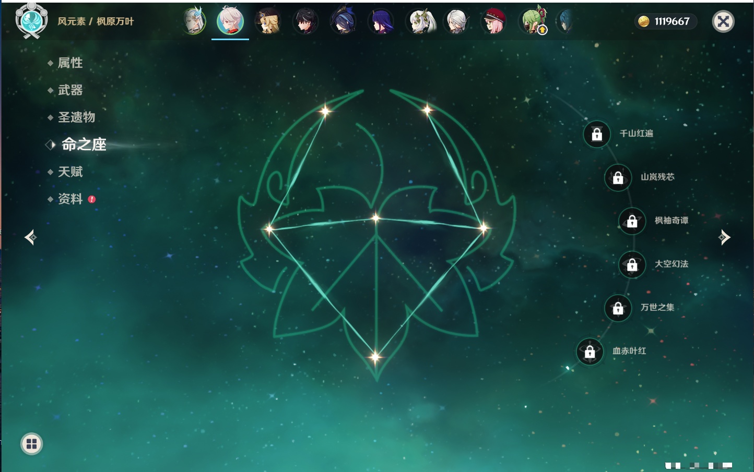This screenshot has width=754, height=472.
Task: Select the blonde character wearing a dark hat
Action: point(268,21)
